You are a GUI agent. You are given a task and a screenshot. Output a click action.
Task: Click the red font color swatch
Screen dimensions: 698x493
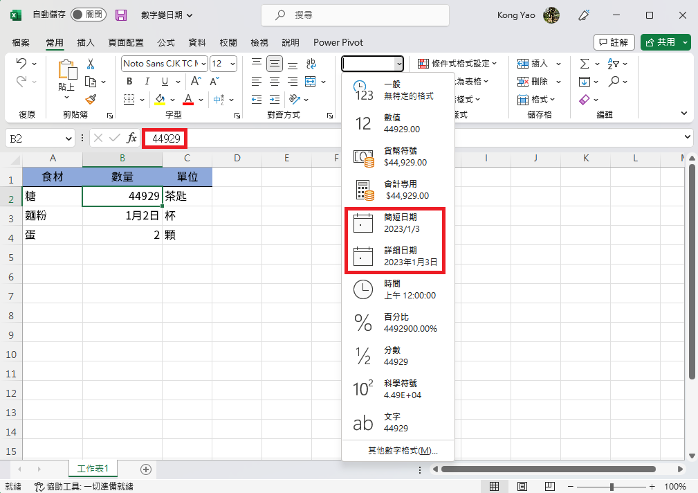tap(187, 99)
